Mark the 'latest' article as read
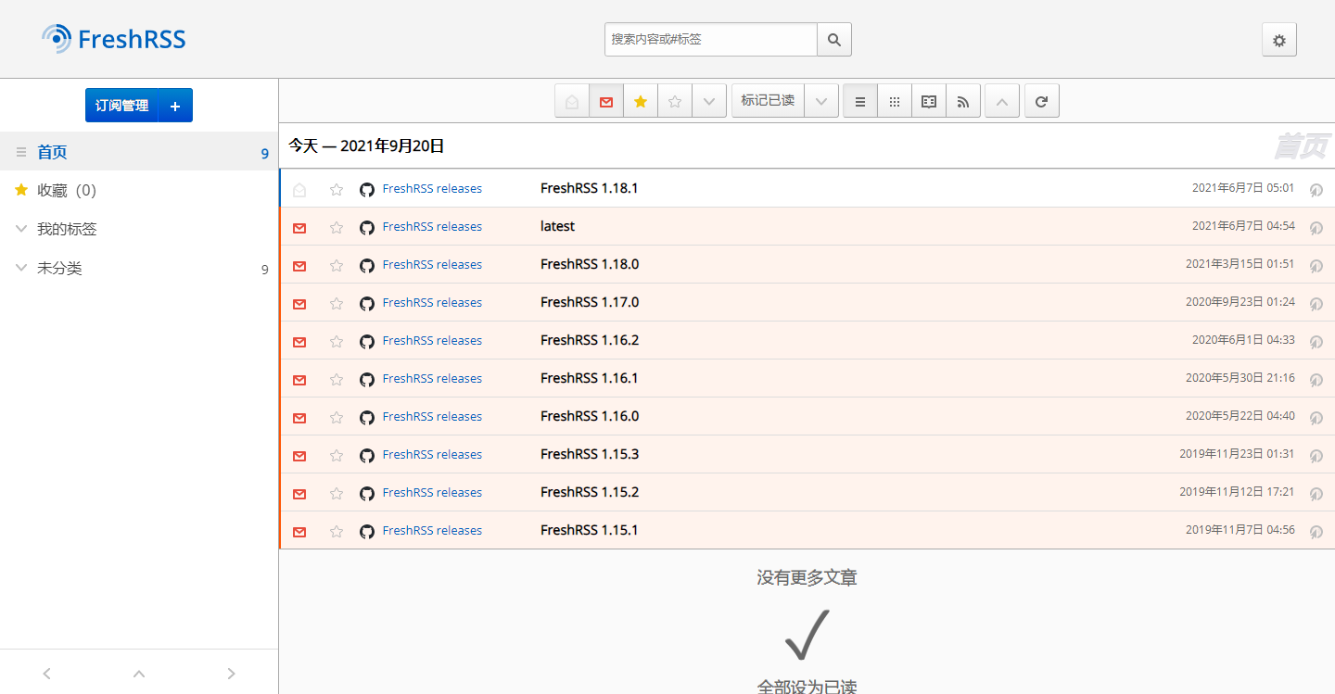1335x694 pixels. [x=299, y=228]
